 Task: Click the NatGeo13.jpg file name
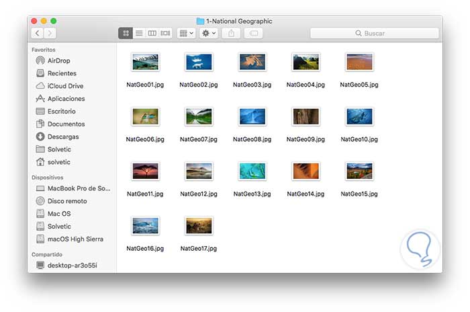tap(252, 194)
